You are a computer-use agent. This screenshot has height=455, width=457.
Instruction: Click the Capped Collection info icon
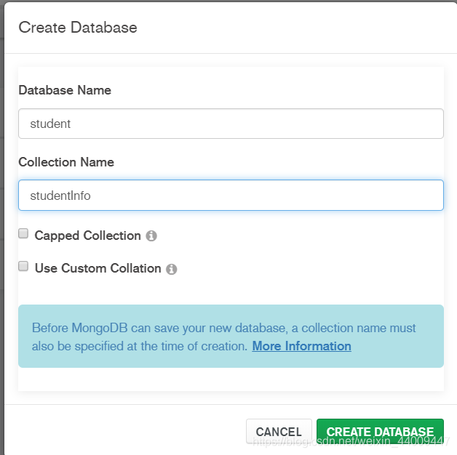coord(151,236)
